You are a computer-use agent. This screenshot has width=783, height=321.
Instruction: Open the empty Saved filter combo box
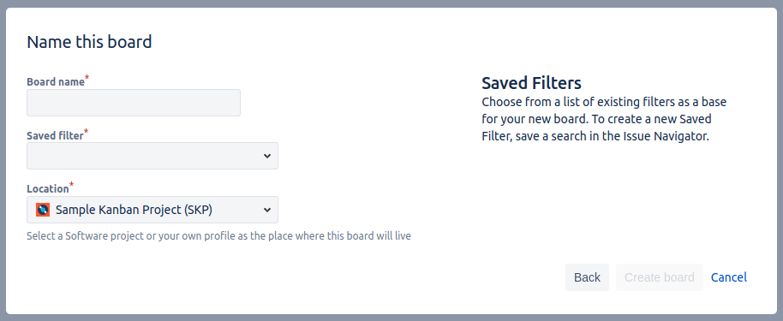click(152, 156)
